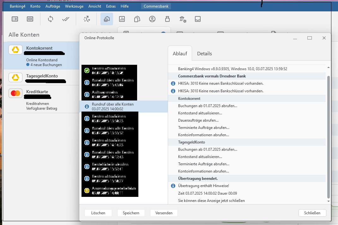Viewport: 338px width, 225px height.
Task: Click green checkmark icon of 18:13:22 log
Action: pos(87,70)
